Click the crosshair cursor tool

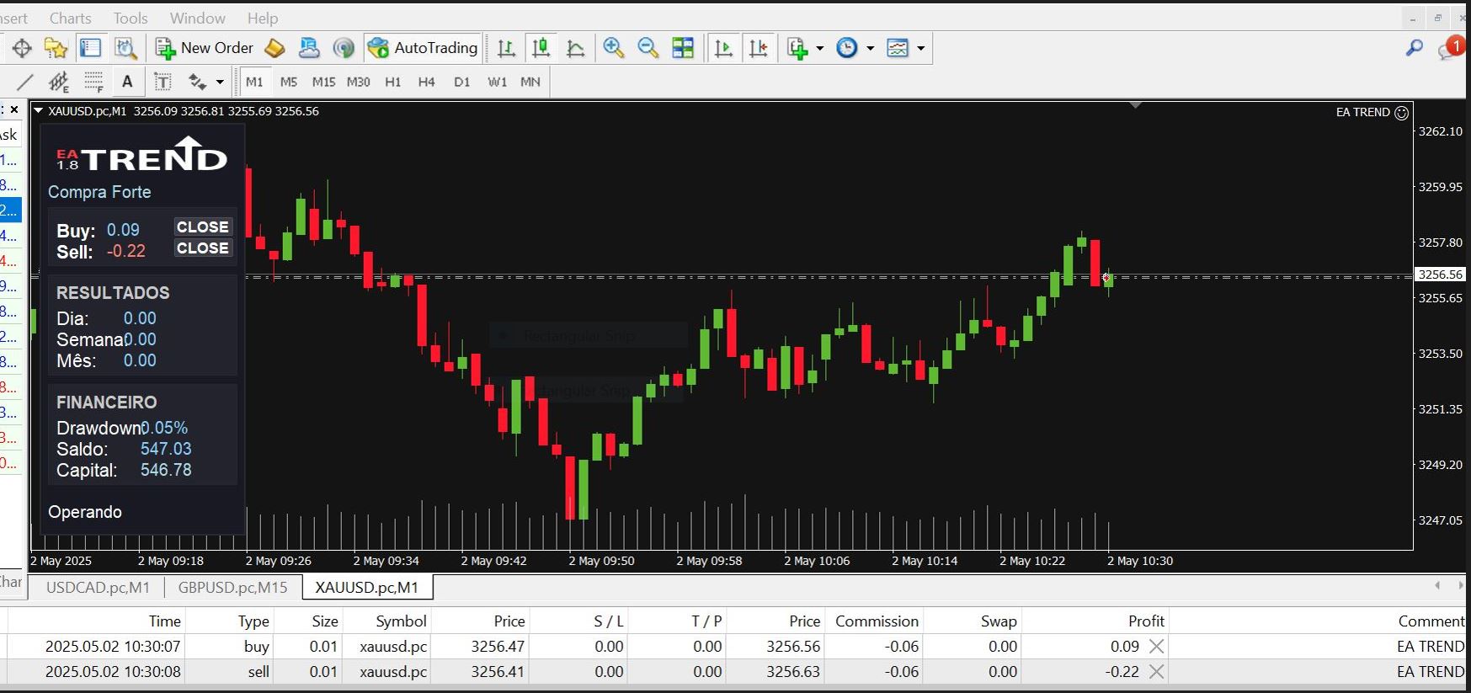click(22, 48)
